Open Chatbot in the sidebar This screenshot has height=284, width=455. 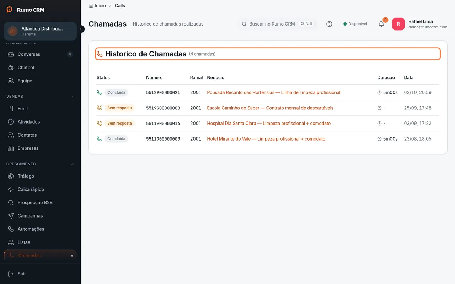pos(40,67)
